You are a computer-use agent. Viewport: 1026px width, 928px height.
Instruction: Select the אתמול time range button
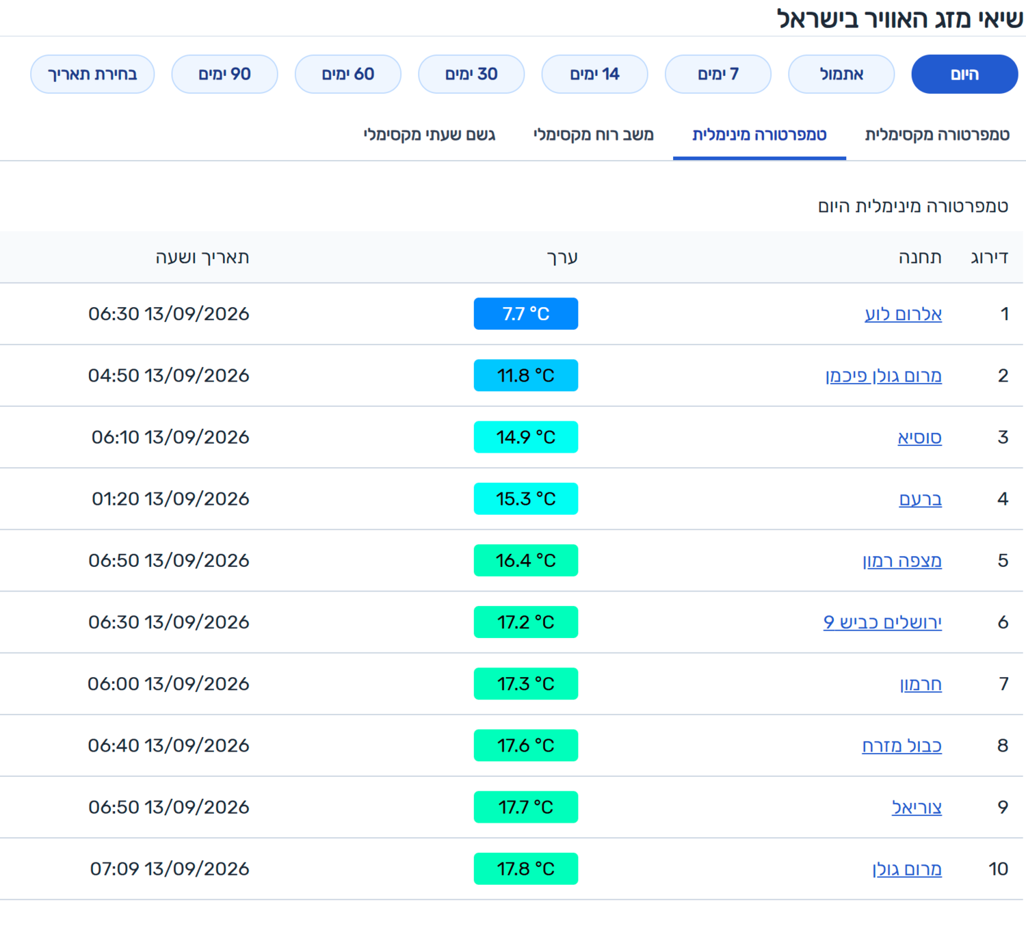click(x=841, y=74)
